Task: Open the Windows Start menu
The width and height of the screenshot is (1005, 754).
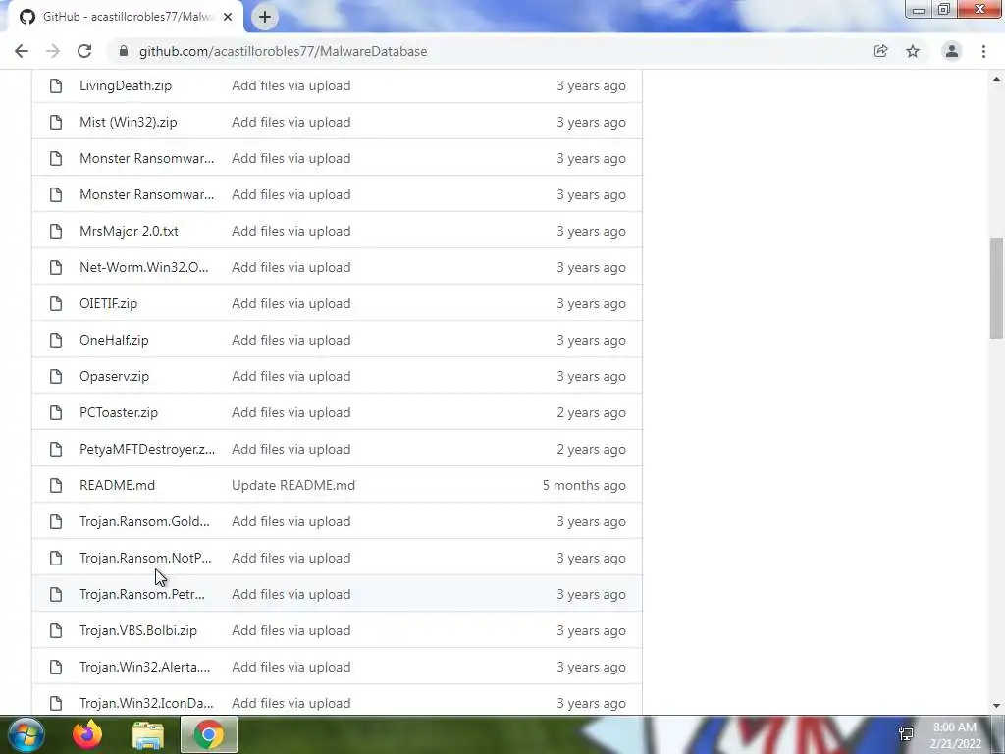Action: [x=26, y=734]
